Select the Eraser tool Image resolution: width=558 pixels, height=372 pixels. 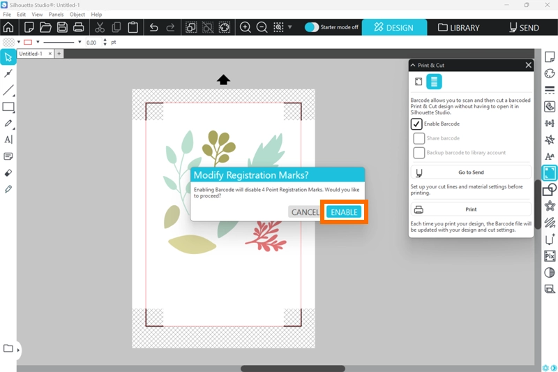(8, 172)
